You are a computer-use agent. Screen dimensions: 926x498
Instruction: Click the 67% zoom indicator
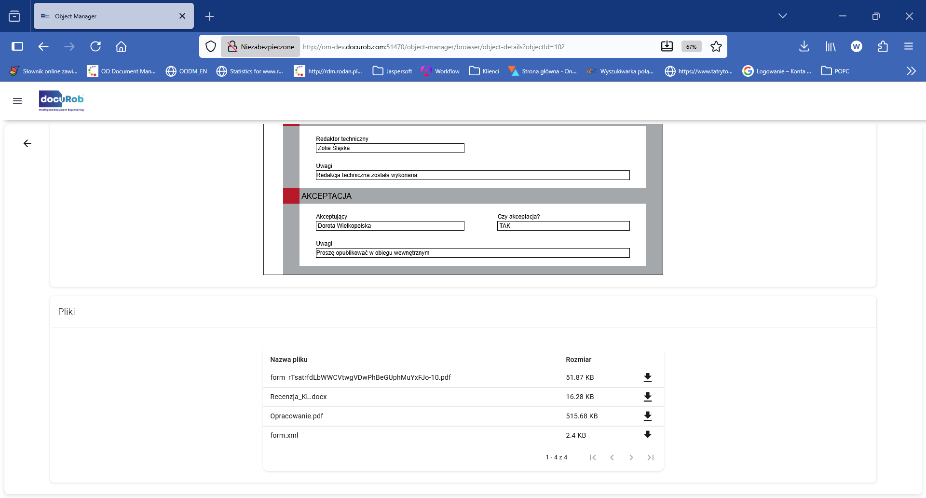point(691,46)
